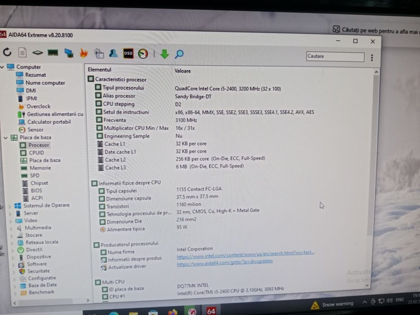420x315 pixels.
Task: Open the aida64.com driver updates link
Action: [225, 262]
